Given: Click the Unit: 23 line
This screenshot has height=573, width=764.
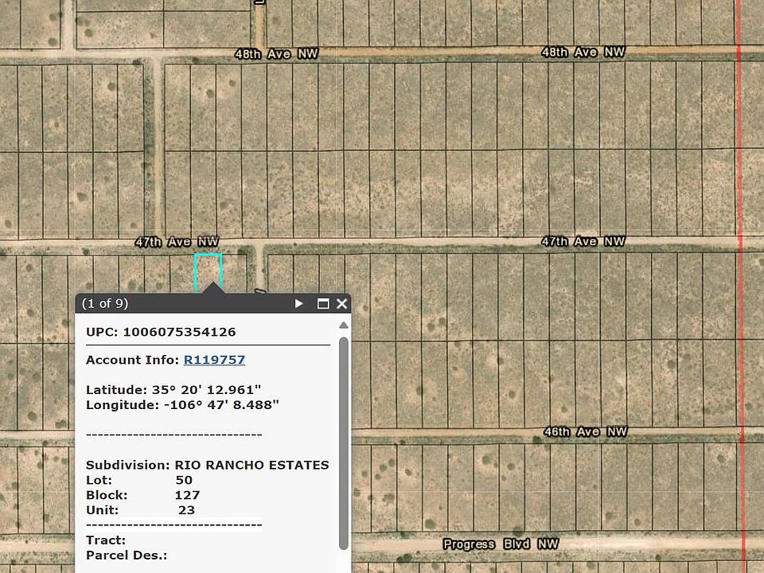Looking at the screenshot, I should click(140, 510).
